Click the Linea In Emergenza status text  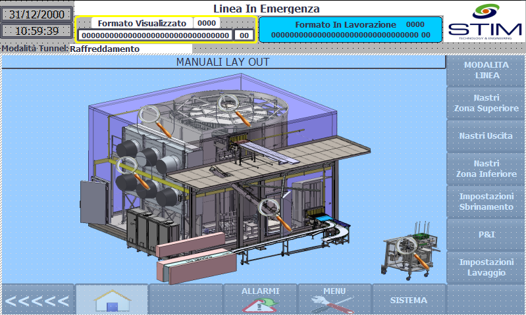tap(267, 9)
